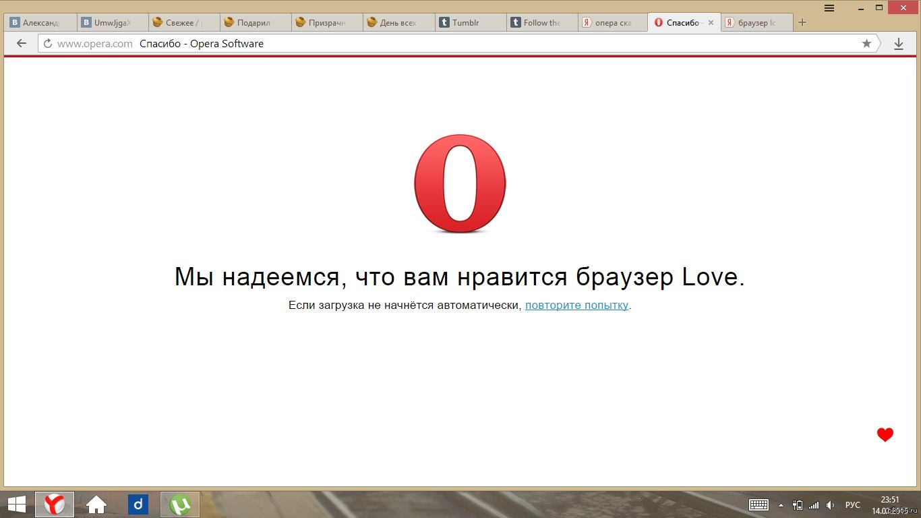Open the downloads arrow icon
The height and width of the screenshot is (518, 921).
pyautogui.click(x=898, y=44)
